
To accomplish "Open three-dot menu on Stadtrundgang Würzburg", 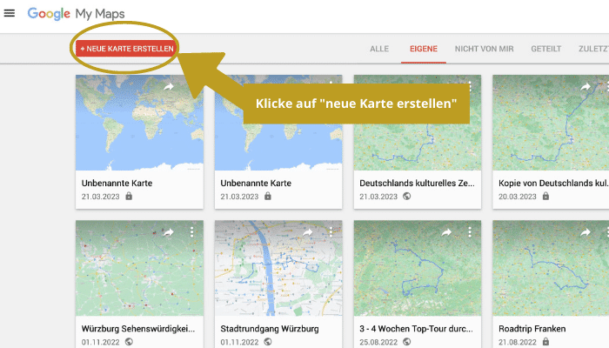I will click(331, 232).
